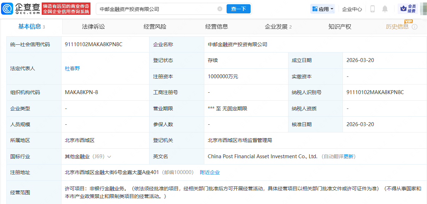Click the 企业类型 label

point(20,109)
